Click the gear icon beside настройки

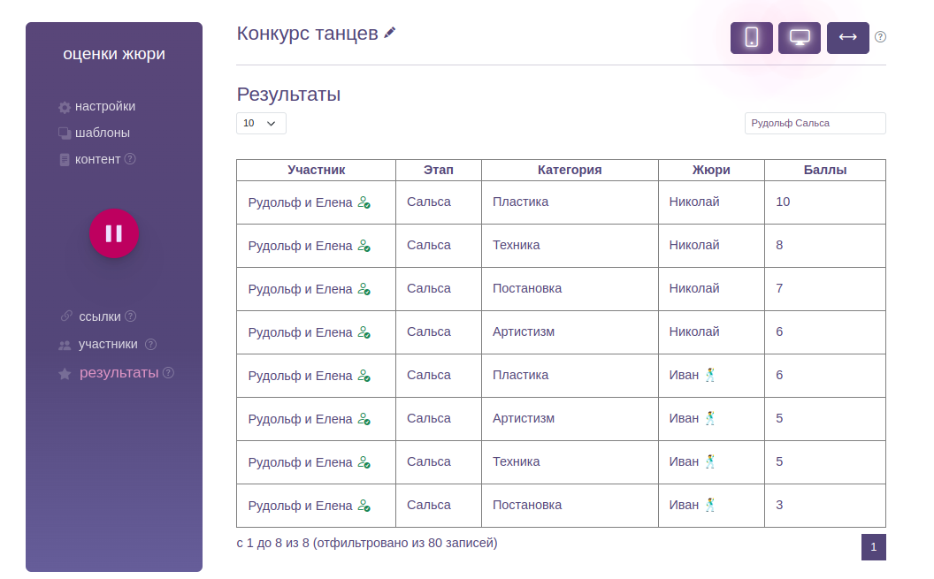pyautogui.click(x=65, y=107)
